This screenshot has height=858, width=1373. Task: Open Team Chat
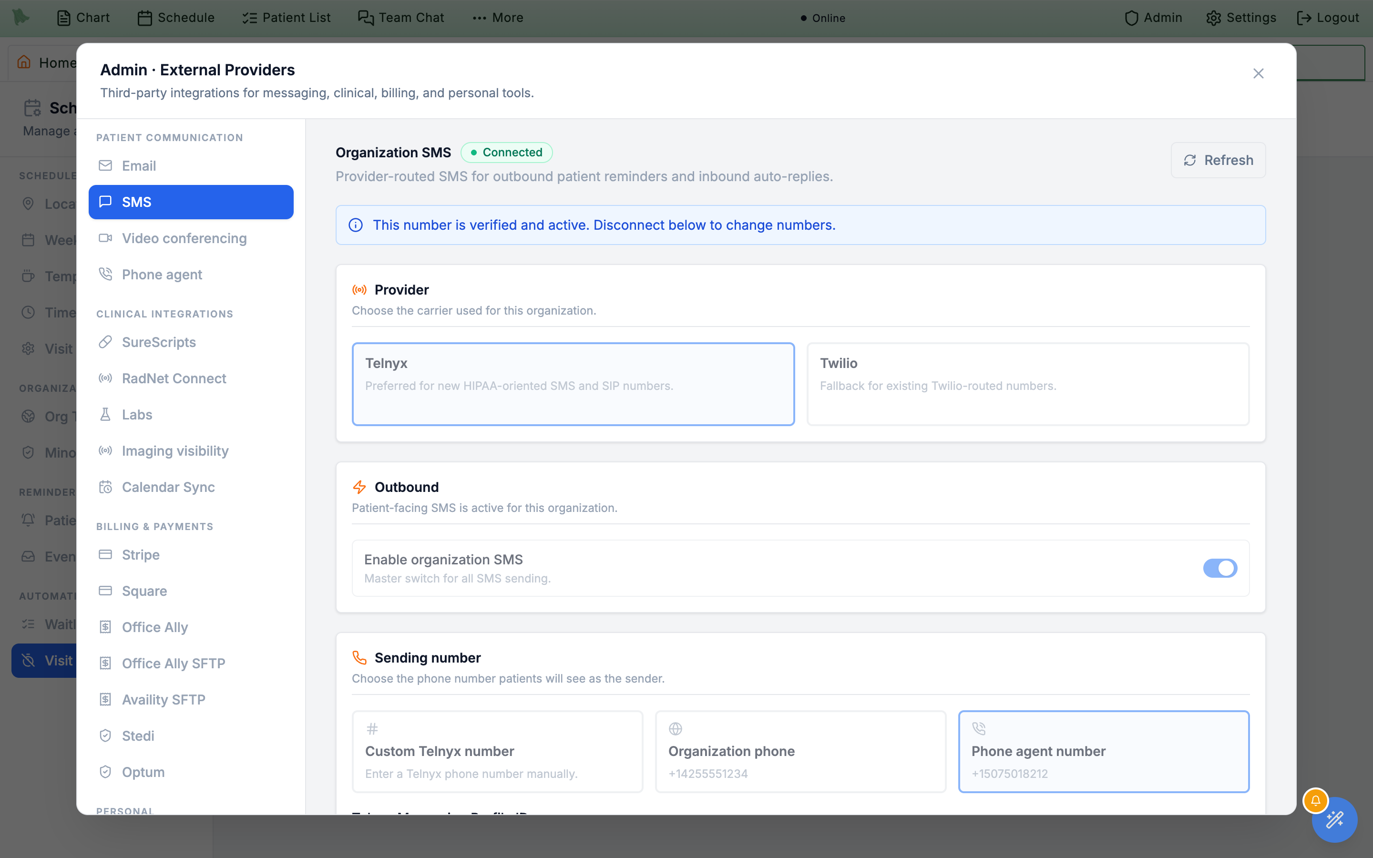[x=401, y=18]
